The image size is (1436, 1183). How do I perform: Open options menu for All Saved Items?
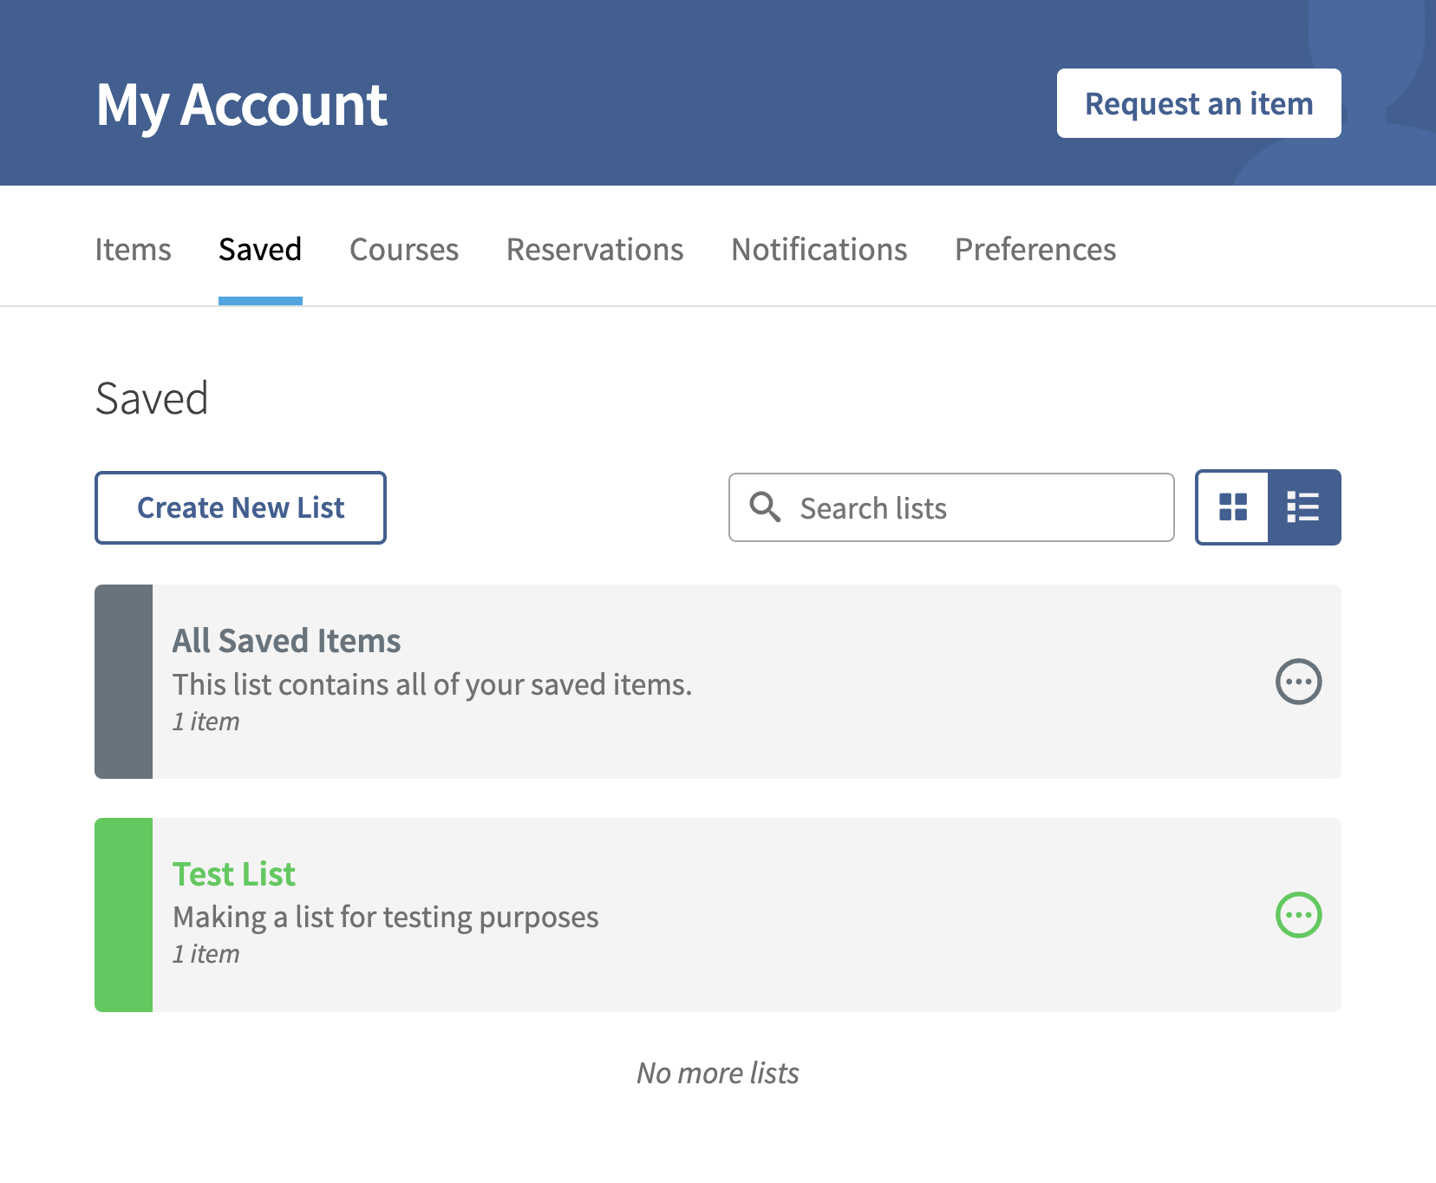coord(1298,682)
